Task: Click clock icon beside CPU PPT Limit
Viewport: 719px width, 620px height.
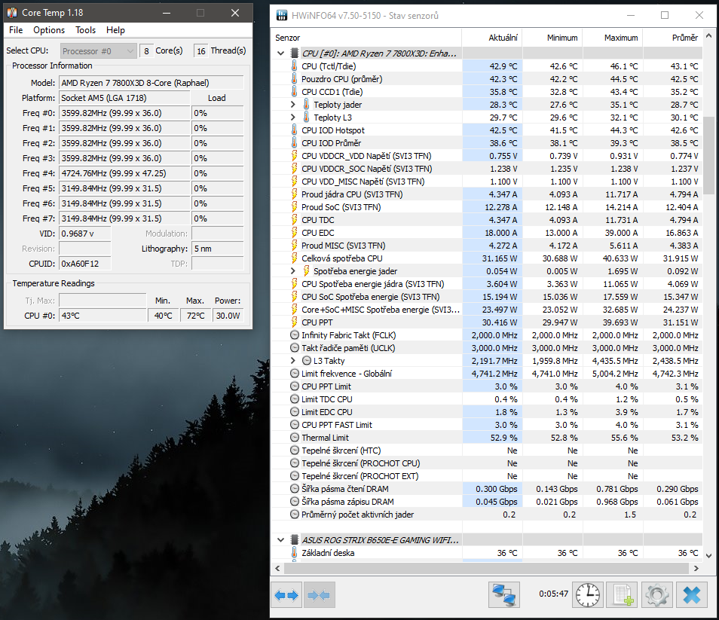Action: (295, 386)
